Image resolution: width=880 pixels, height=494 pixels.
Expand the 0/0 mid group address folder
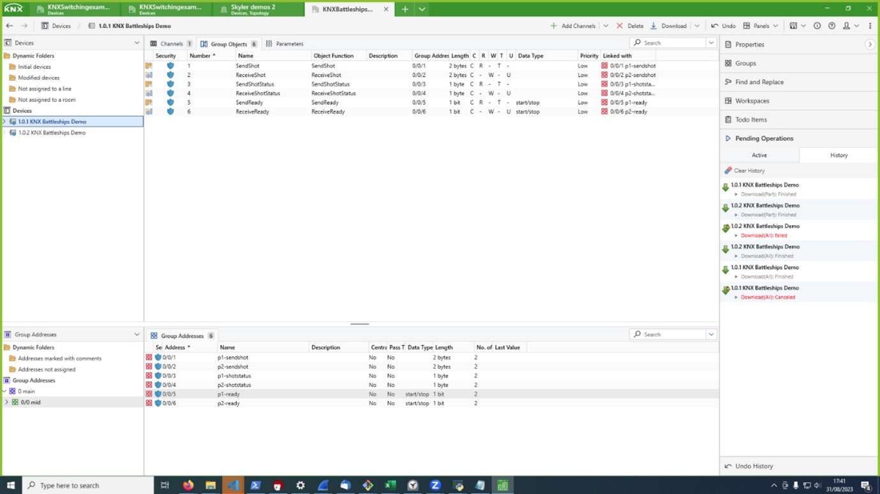(x=6, y=402)
